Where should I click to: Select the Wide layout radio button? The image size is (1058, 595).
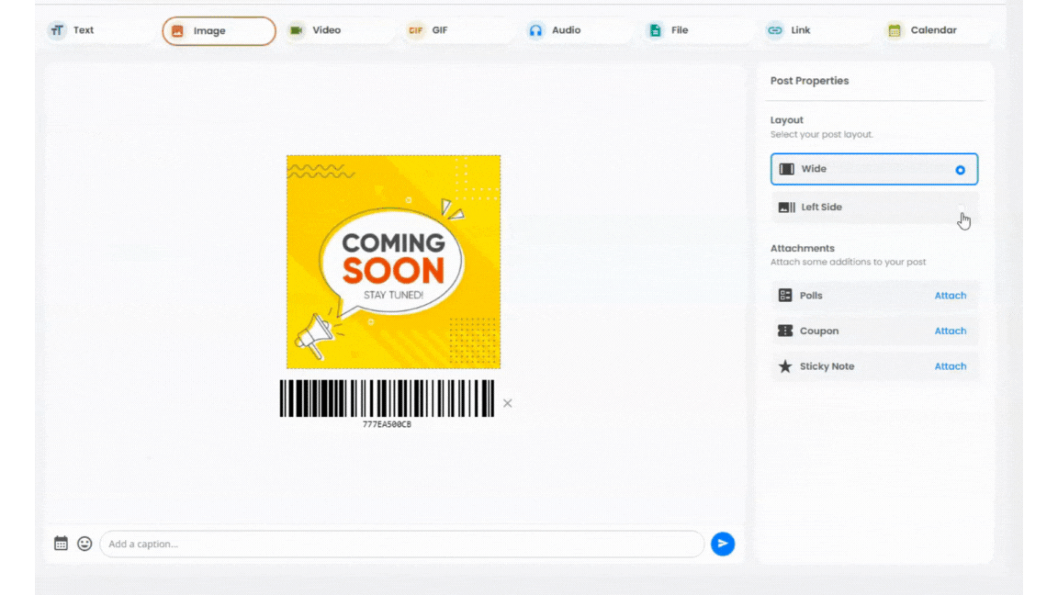click(960, 170)
